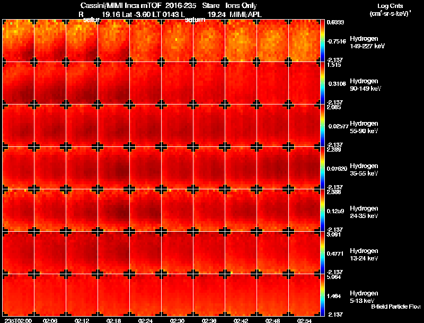
Task: Open the 13-24 keV image at 02:48
Action: point(273,253)
